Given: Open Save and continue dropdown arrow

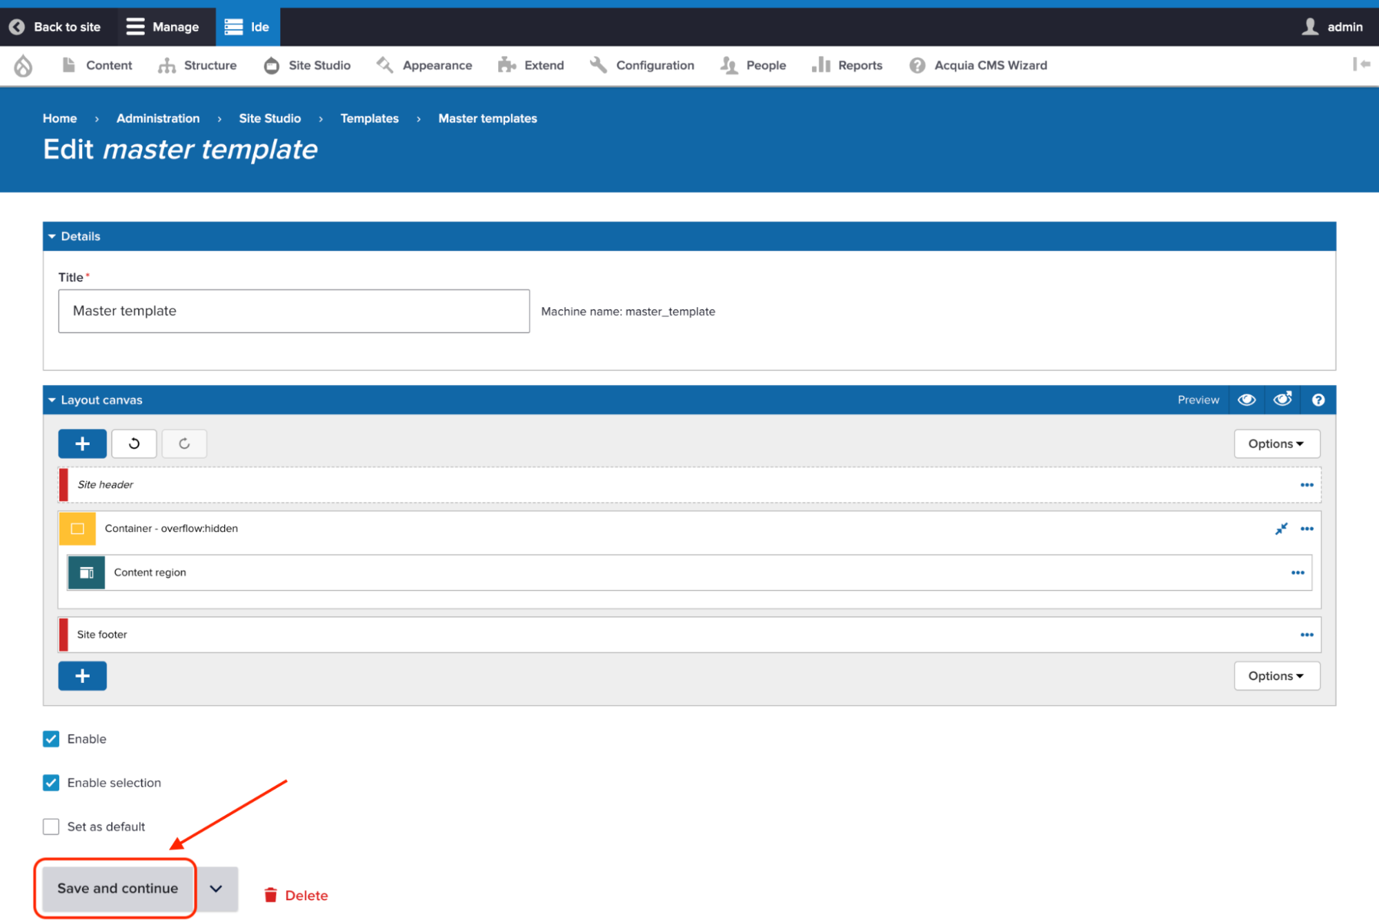Looking at the screenshot, I should 216,889.
